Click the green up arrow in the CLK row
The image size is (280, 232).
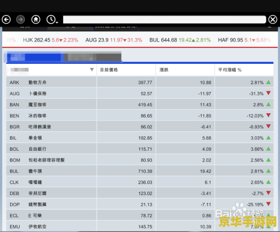click(268, 182)
